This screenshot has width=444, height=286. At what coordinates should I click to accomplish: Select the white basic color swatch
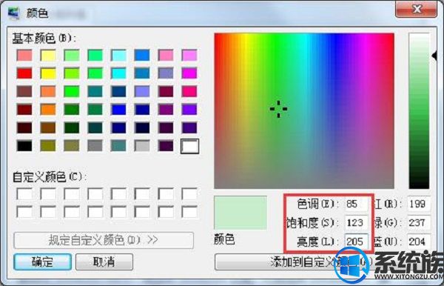click(x=189, y=146)
